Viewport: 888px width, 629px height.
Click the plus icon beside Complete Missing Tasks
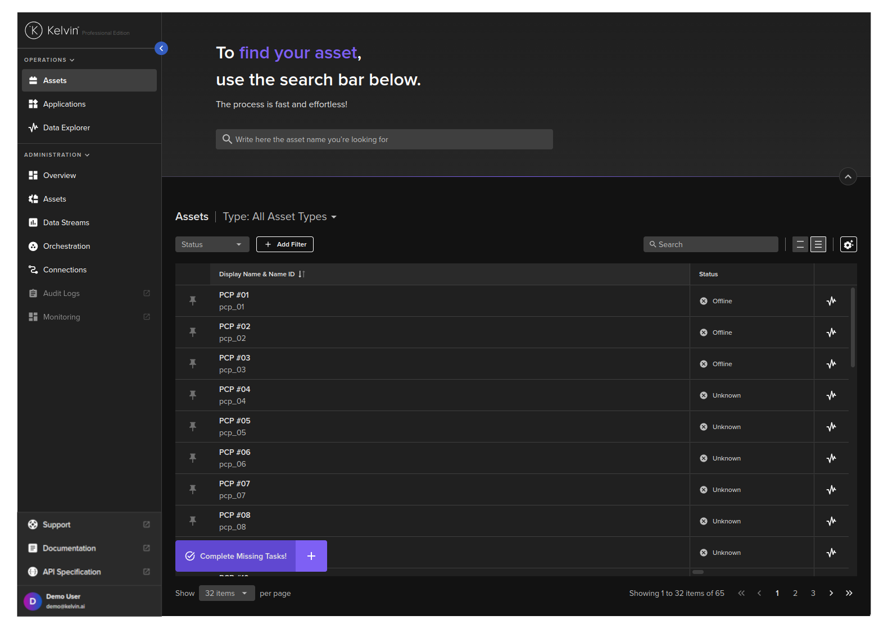311,556
